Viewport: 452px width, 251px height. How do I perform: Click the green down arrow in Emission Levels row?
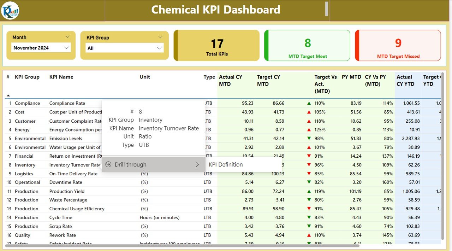click(309, 138)
